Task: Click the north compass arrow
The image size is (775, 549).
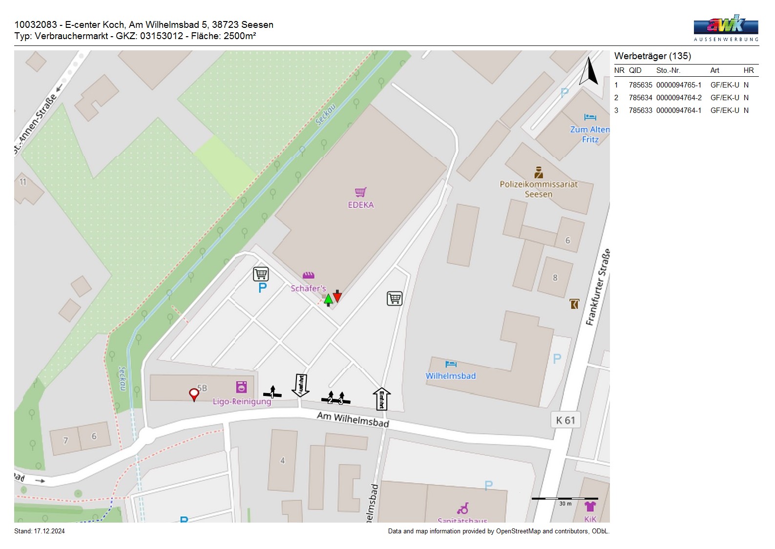Action: (x=589, y=71)
